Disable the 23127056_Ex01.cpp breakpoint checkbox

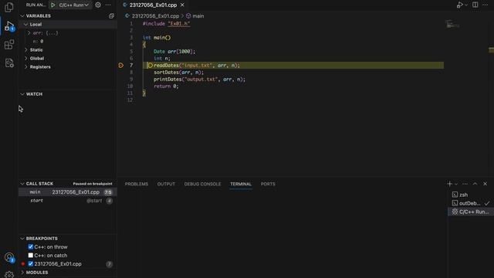pos(31,264)
